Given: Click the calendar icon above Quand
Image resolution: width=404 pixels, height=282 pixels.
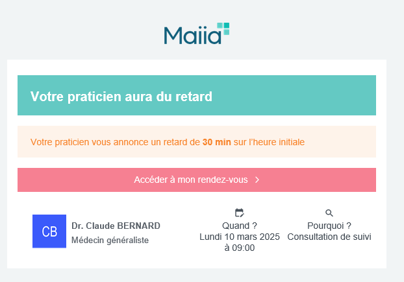Looking at the screenshot, I should click(x=239, y=213).
